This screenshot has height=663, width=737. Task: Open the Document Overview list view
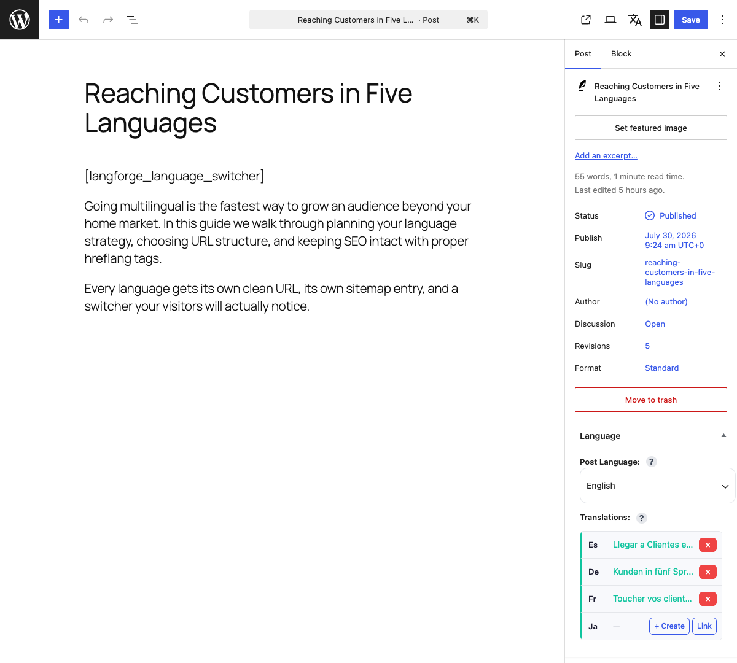click(x=133, y=20)
